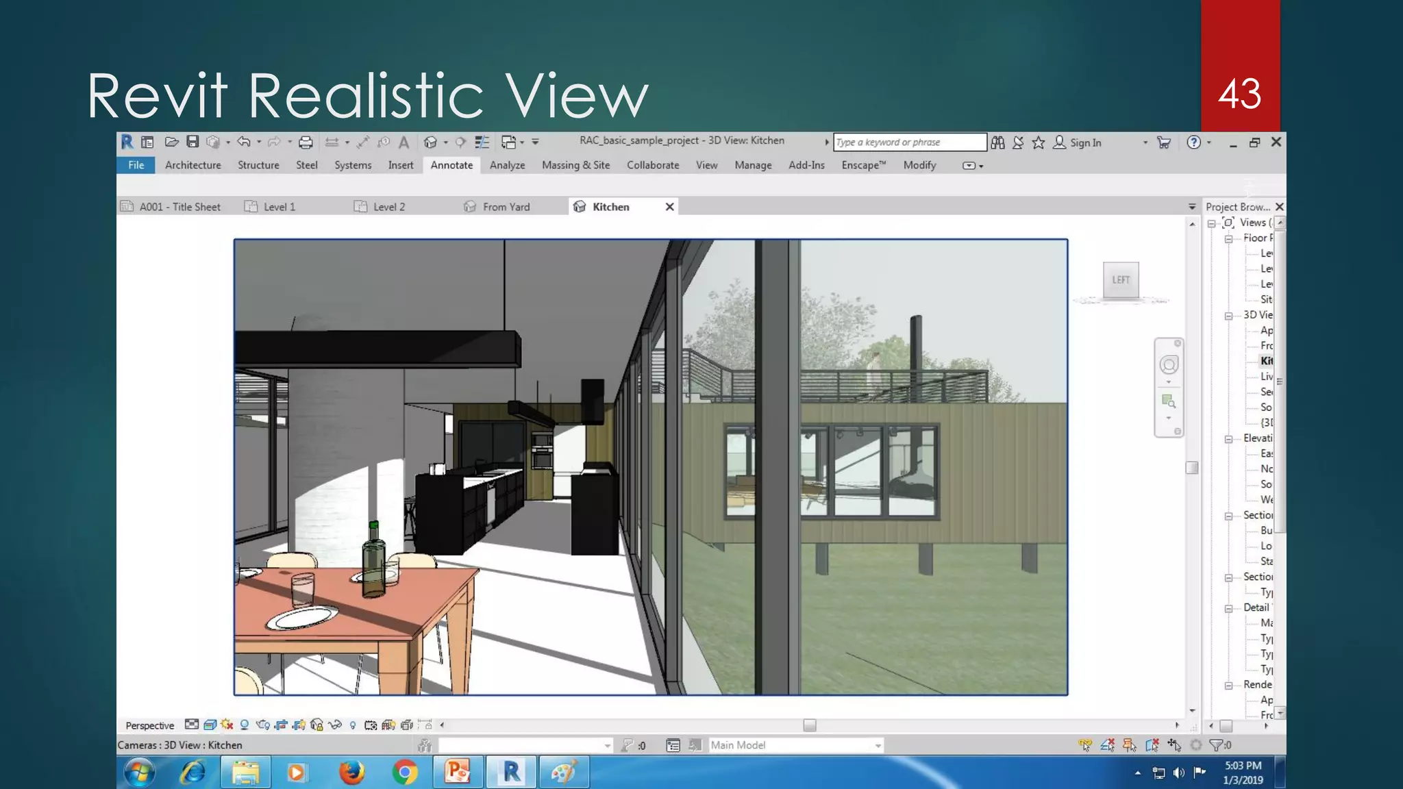This screenshot has width=1403, height=789.
Task: Open the view tabs list dropdown arrow
Action: point(1192,207)
